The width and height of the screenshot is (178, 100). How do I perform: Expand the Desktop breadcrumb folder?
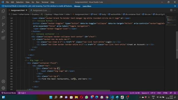point(49,14)
